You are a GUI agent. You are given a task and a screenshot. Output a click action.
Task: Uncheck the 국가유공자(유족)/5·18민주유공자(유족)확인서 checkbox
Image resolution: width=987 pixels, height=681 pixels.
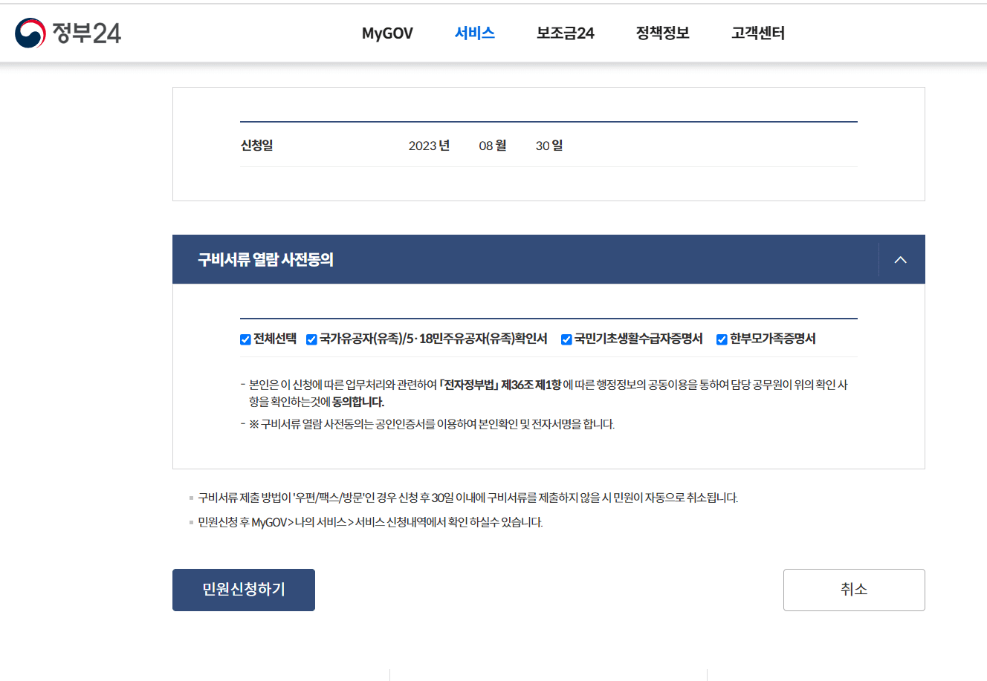coord(311,339)
